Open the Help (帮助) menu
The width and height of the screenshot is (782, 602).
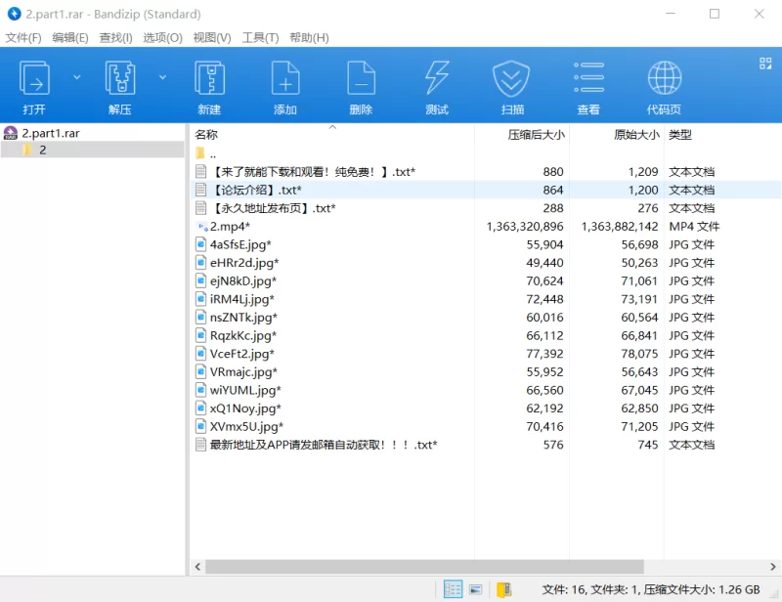[309, 38]
